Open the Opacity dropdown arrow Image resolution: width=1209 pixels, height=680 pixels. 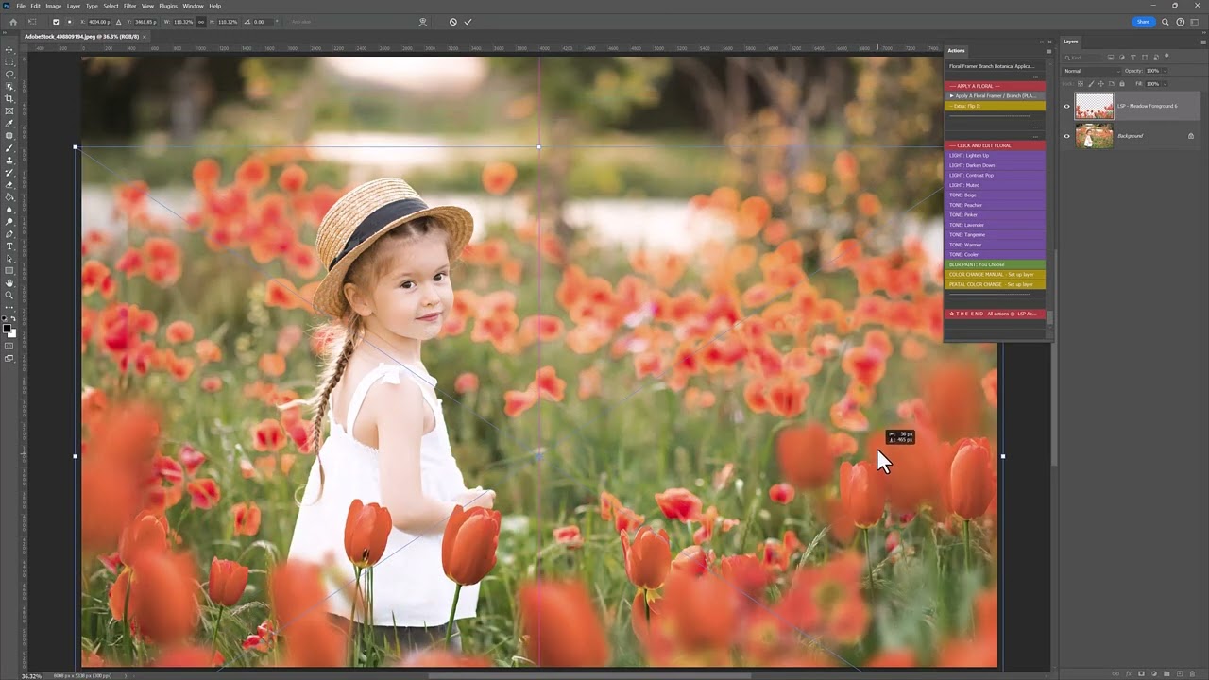1165,71
